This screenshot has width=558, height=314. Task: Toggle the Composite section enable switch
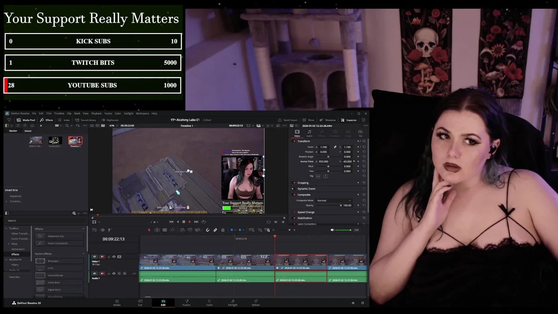294,195
